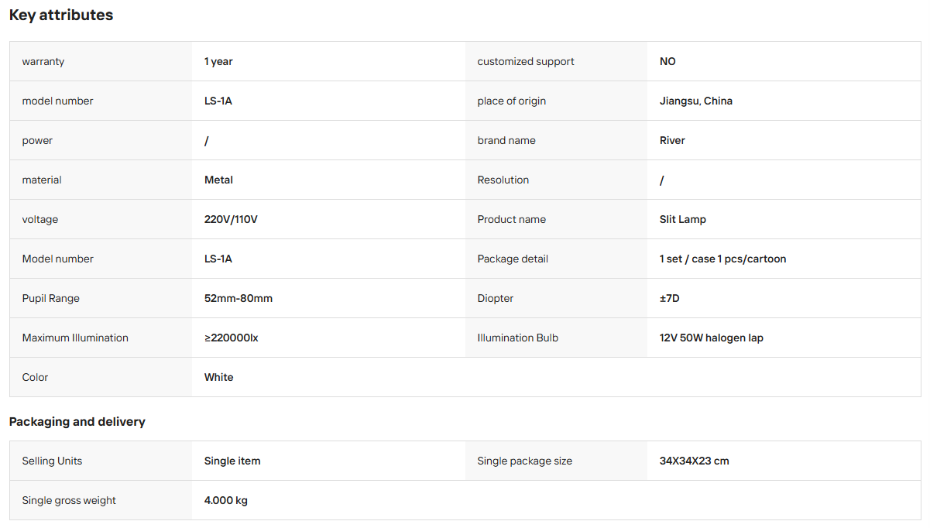
Task: Click the Diopter value ±7D
Action: [x=669, y=298]
